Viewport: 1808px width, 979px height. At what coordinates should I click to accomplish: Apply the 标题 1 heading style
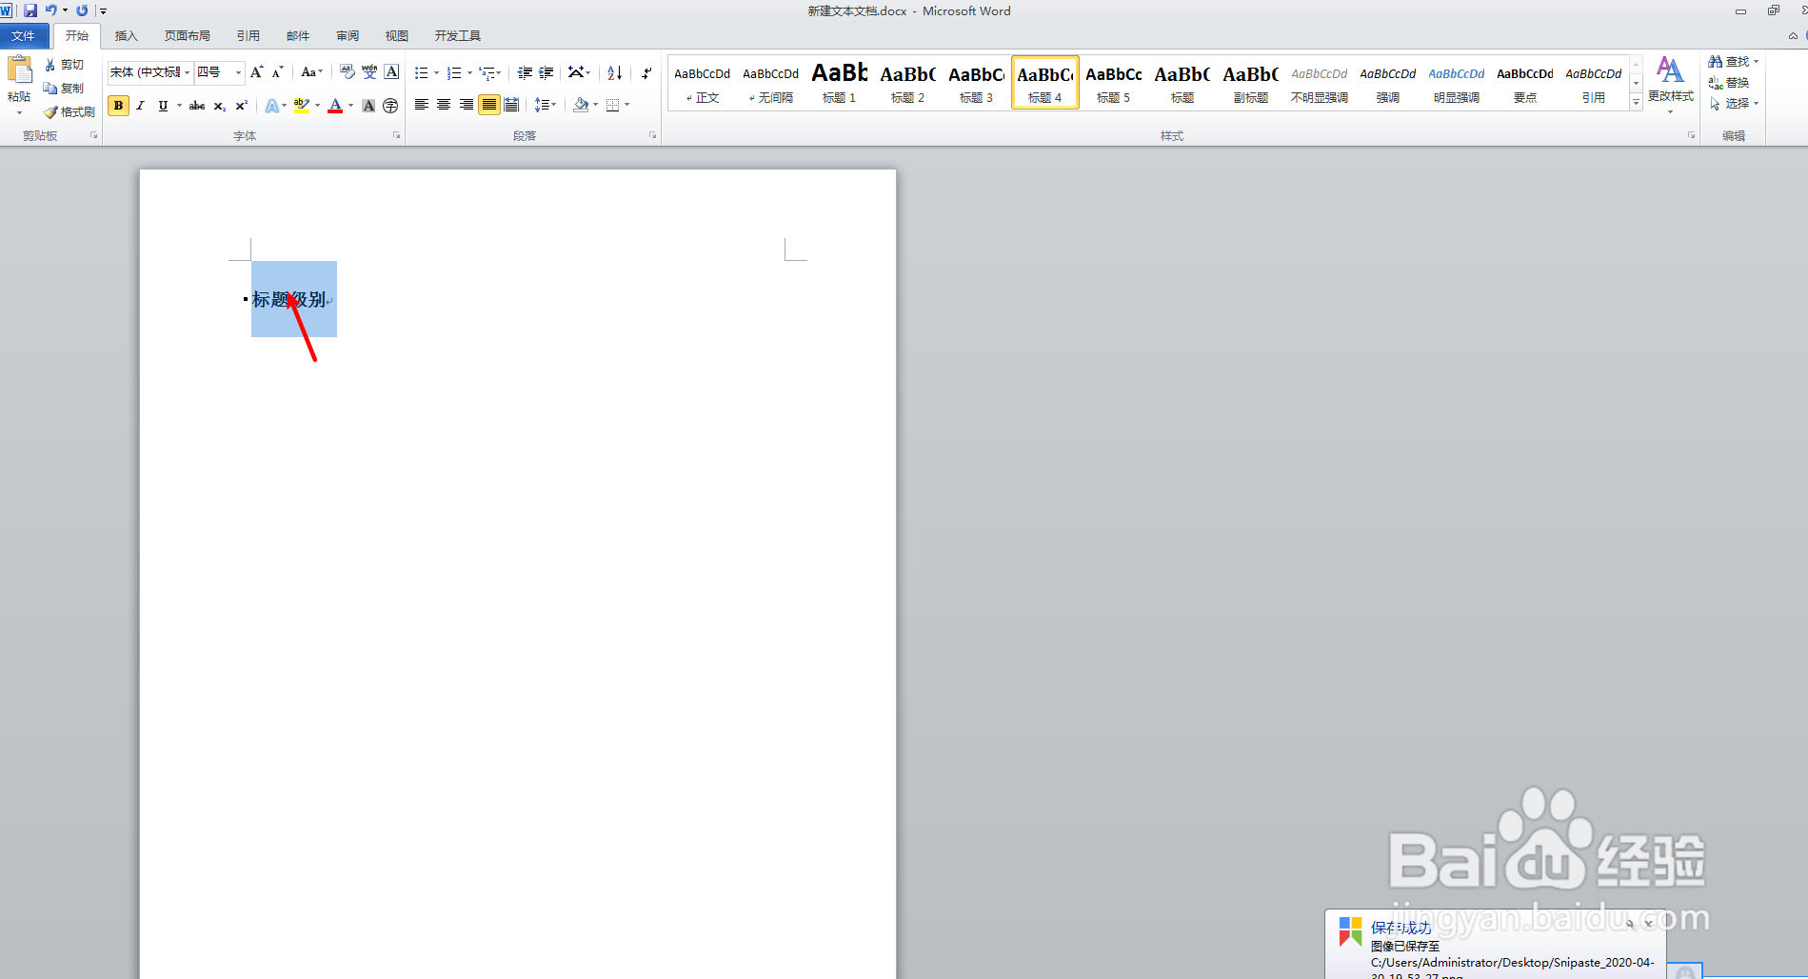(x=838, y=82)
